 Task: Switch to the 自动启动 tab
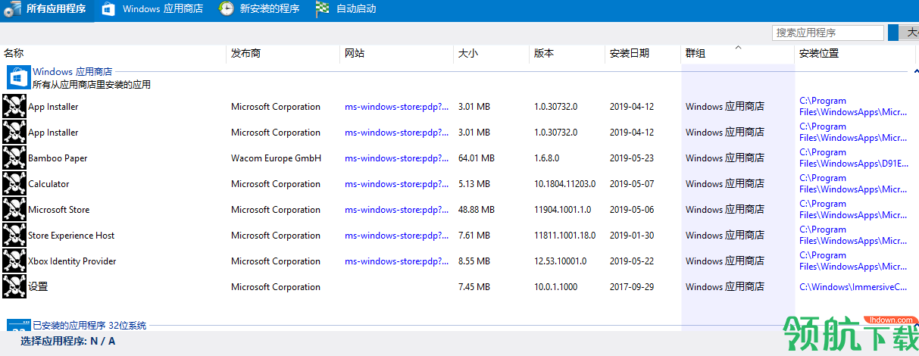click(346, 10)
